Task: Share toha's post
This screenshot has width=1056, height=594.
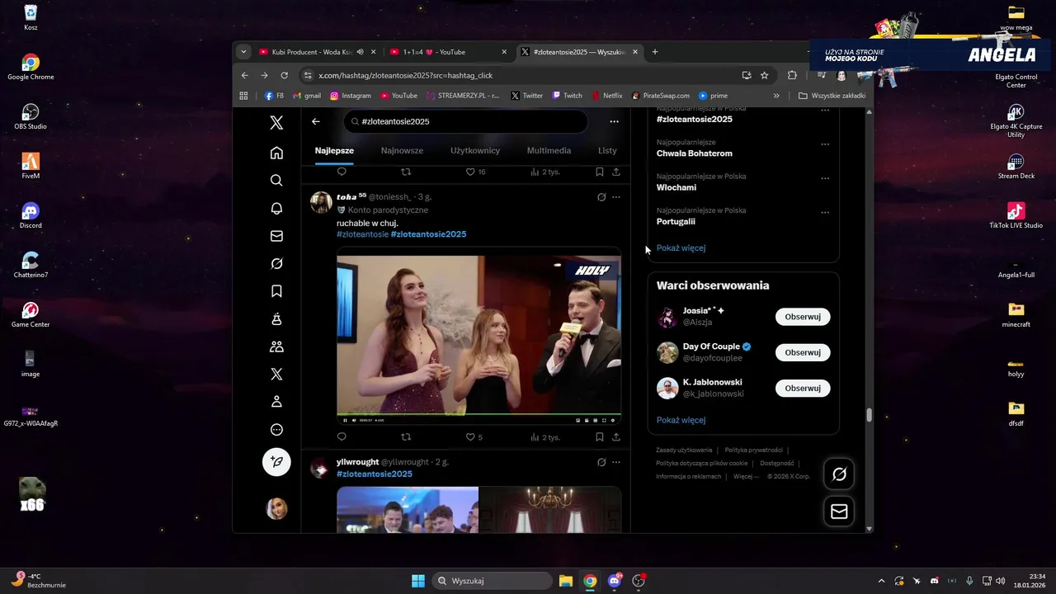Action: pos(616,437)
